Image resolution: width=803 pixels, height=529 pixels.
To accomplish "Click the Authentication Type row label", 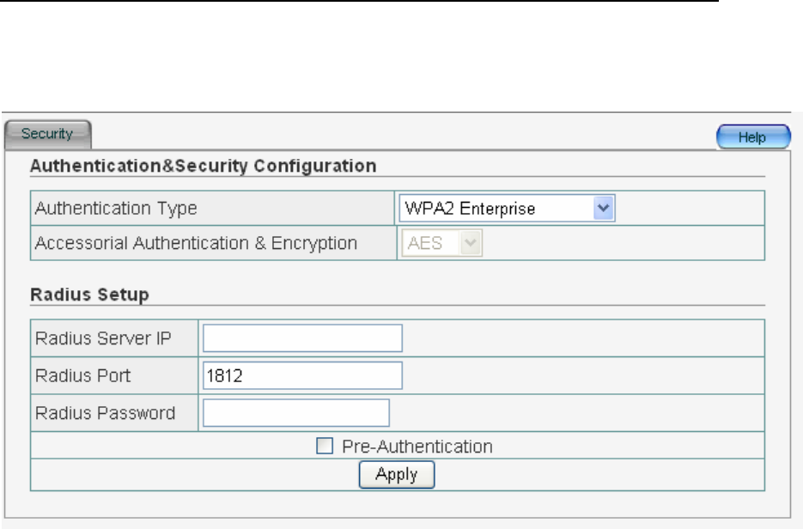I will pyautogui.click(x=114, y=208).
